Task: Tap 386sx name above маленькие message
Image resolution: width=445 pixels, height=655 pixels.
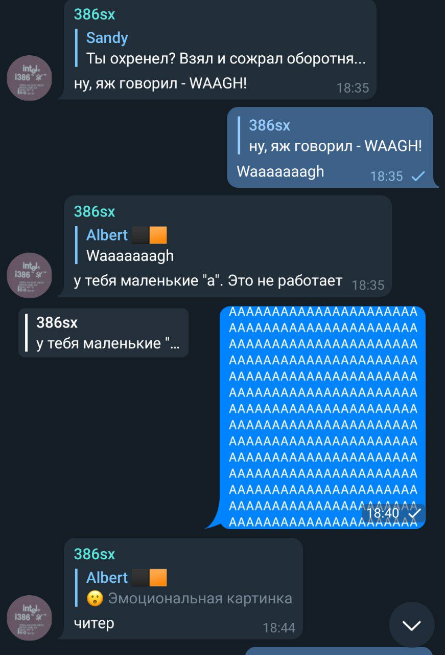Action: tap(95, 211)
